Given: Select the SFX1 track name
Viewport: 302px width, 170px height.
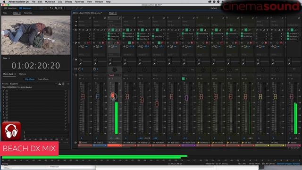Looking at the screenshot, I should (261, 143).
